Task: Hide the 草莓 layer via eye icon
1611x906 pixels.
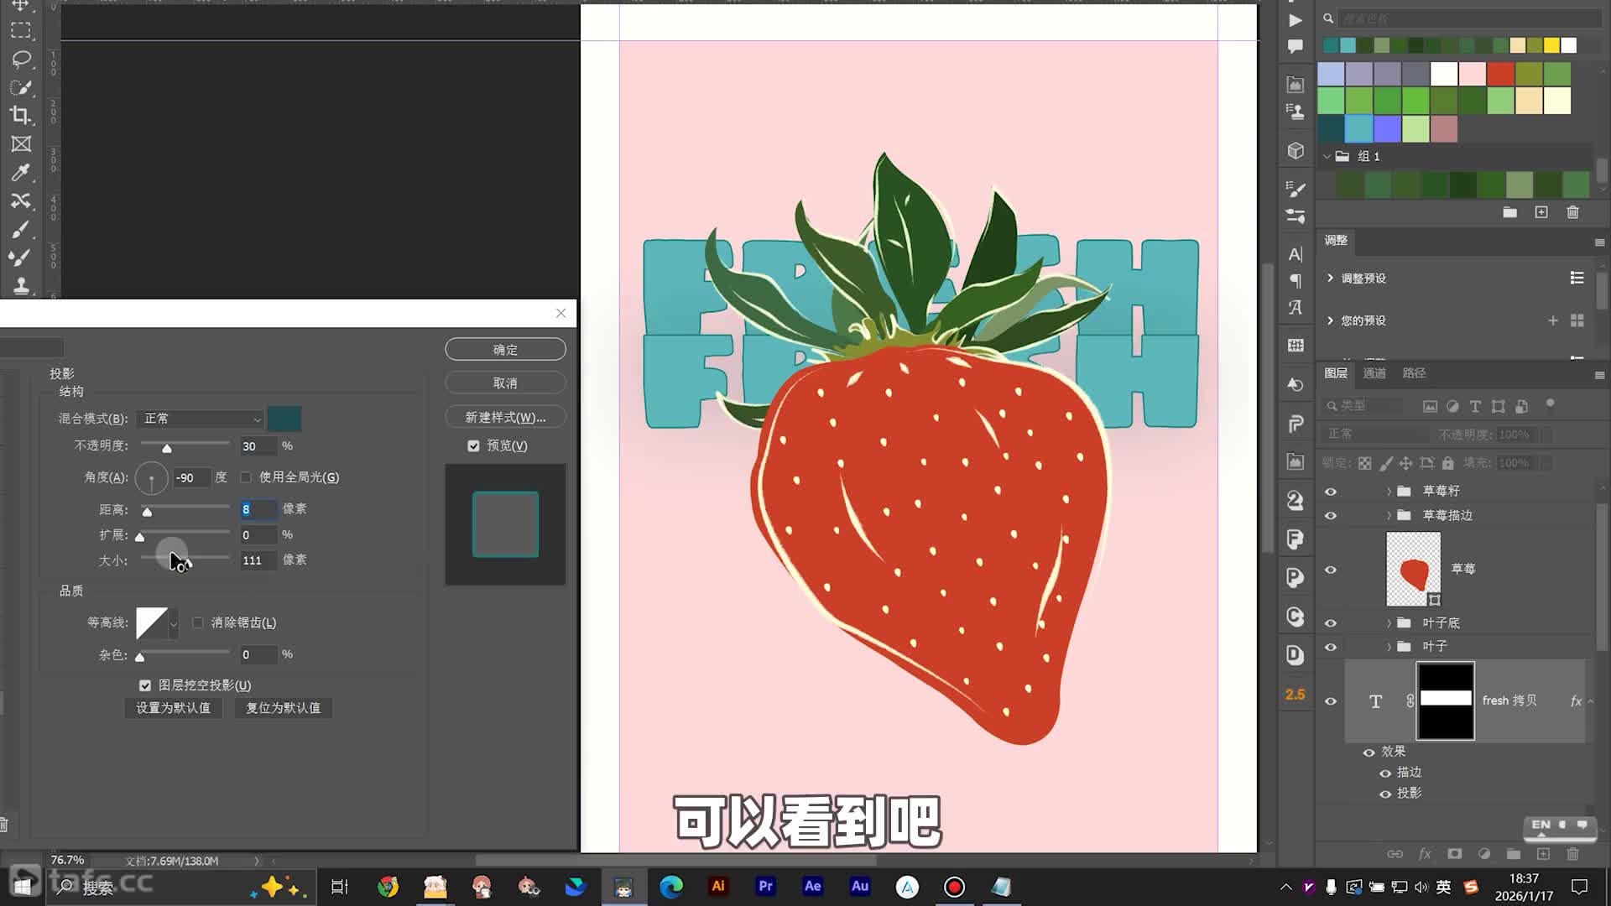Action: pyautogui.click(x=1331, y=570)
